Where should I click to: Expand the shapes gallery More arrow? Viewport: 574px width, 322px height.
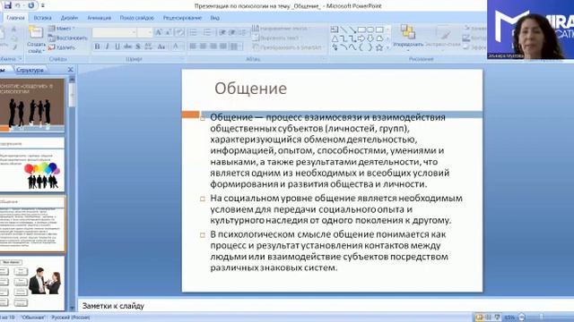click(388, 47)
